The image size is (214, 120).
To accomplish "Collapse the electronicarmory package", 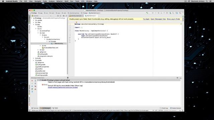I will (x=45, y=39).
